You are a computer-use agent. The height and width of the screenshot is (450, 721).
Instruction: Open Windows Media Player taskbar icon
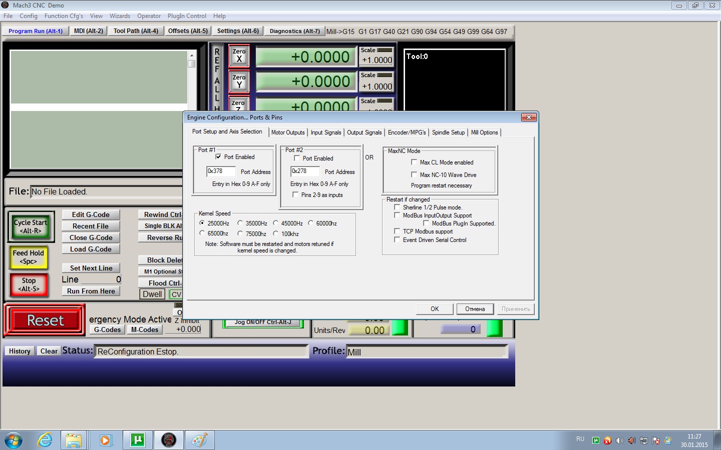click(x=105, y=440)
